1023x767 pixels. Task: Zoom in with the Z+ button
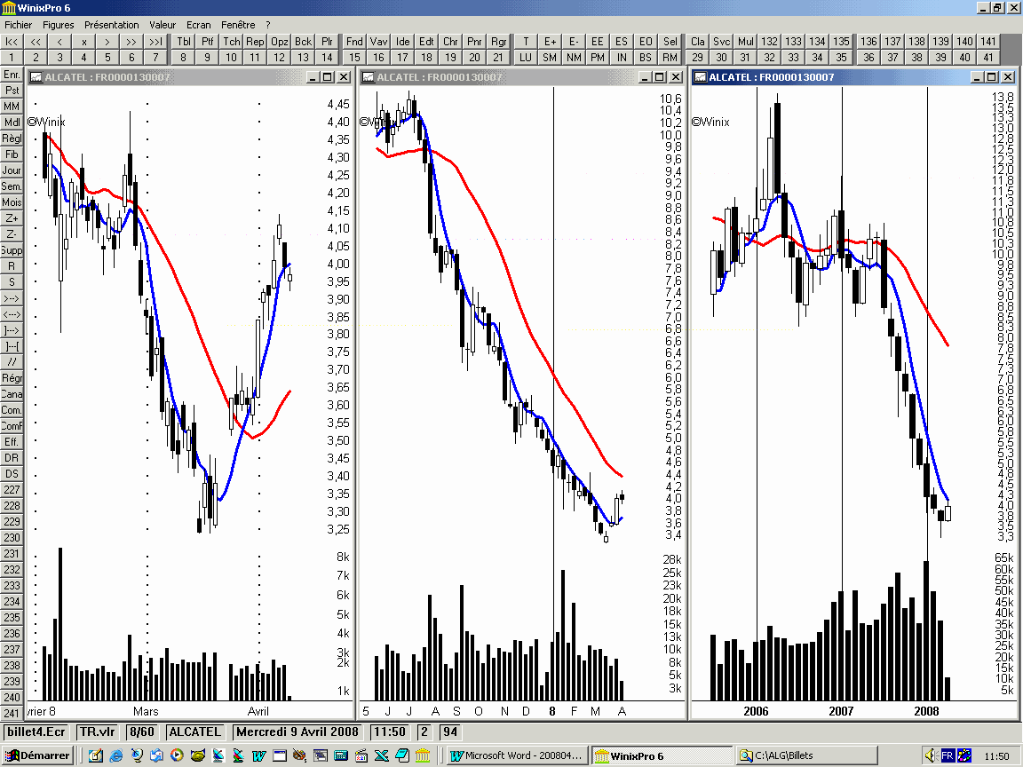[x=11, y=217]
